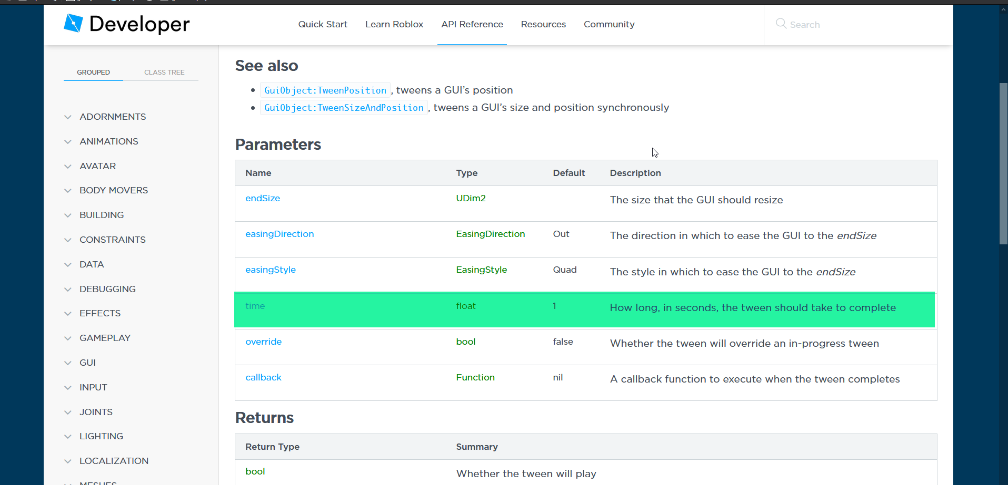Expand the BODY MOVERS category
This screenshot has height=485, width=1008.
[113, 190]
